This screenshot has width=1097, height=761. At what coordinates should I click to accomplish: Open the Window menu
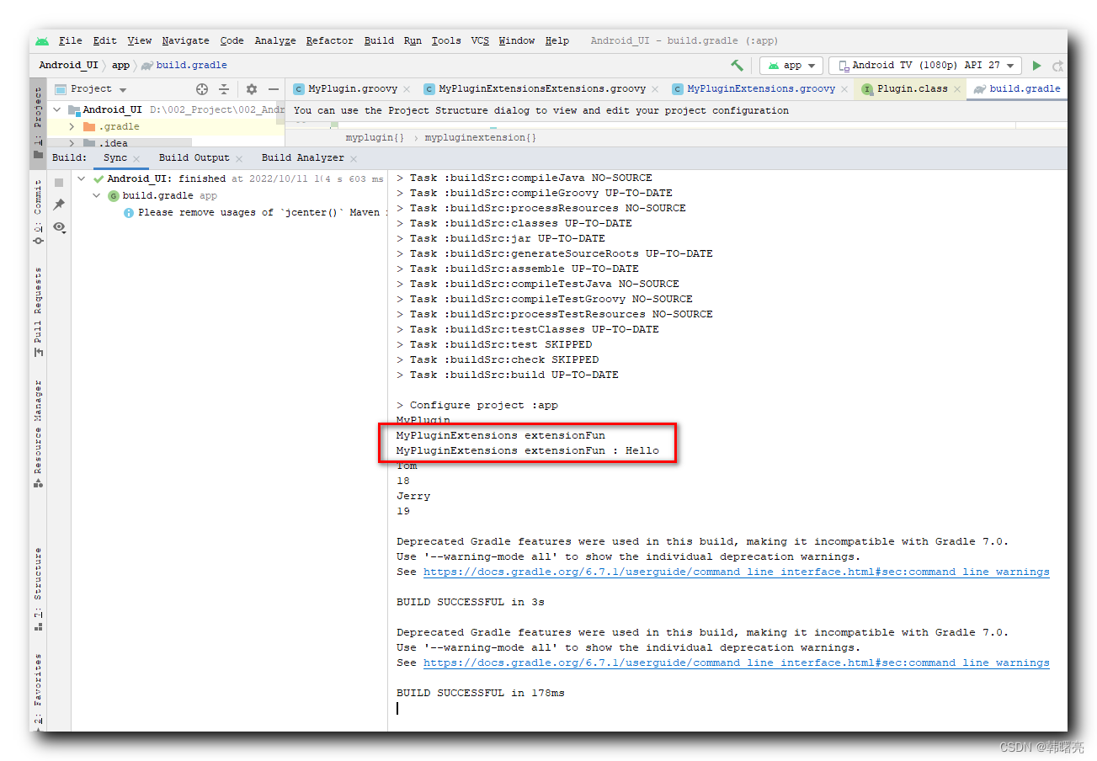(x=516, y=40)
